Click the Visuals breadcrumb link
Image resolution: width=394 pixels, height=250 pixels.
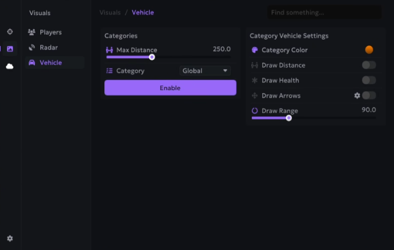110,12
